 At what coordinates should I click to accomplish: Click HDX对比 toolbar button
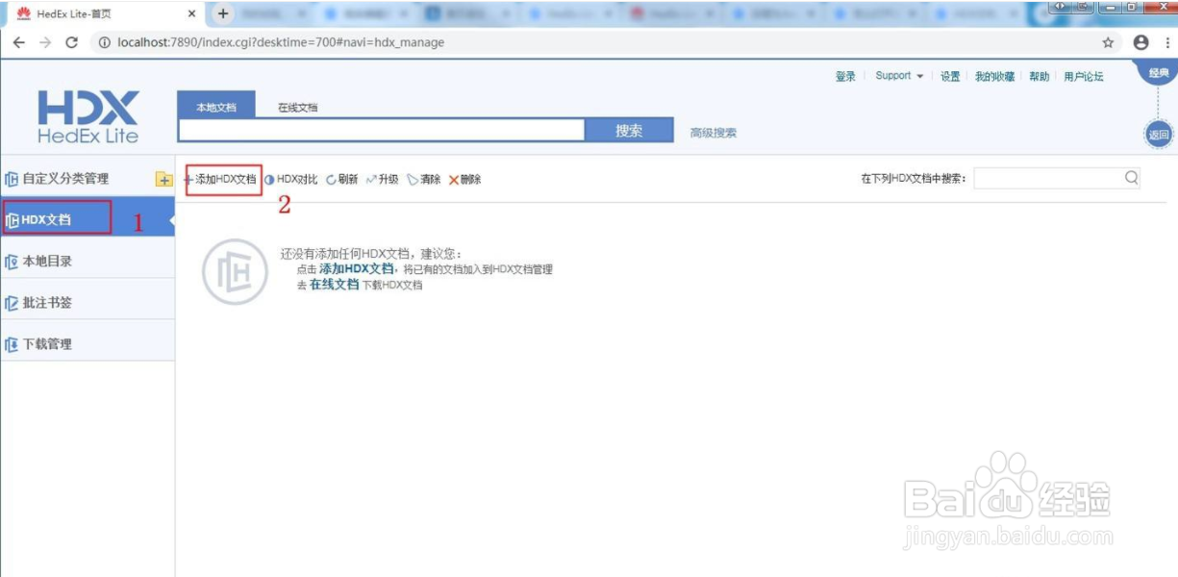291,180
